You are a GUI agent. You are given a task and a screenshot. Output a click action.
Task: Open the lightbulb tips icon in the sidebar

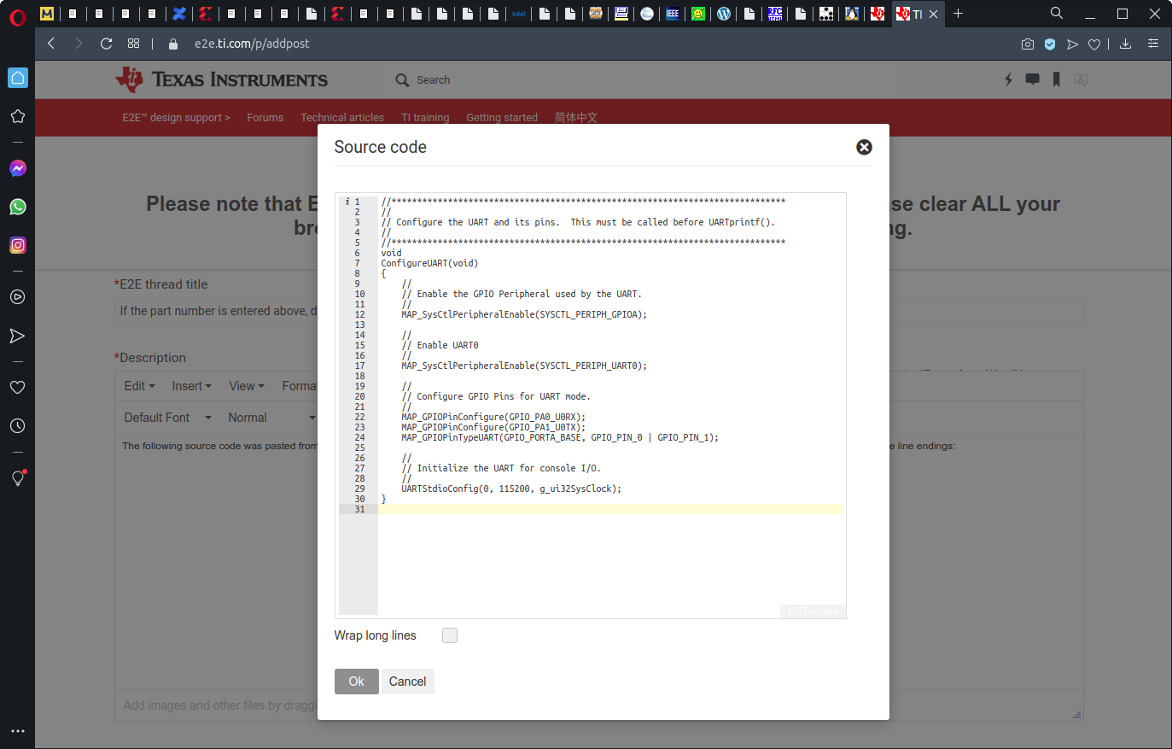point(17,478)
